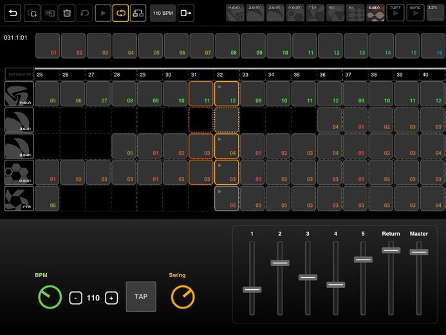Screen dimensions: 446x335
Task: Open the second A.SYN module tab
Action: point(275,13)
